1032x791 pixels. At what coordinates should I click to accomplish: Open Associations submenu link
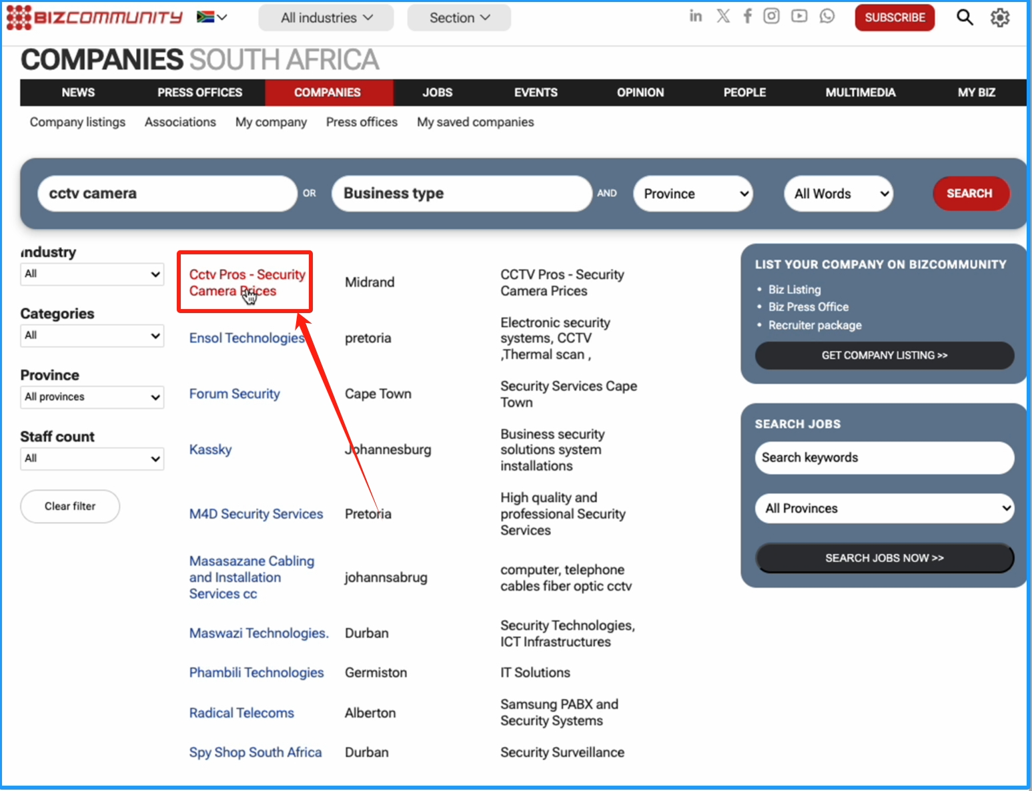[x=180, y=122]
